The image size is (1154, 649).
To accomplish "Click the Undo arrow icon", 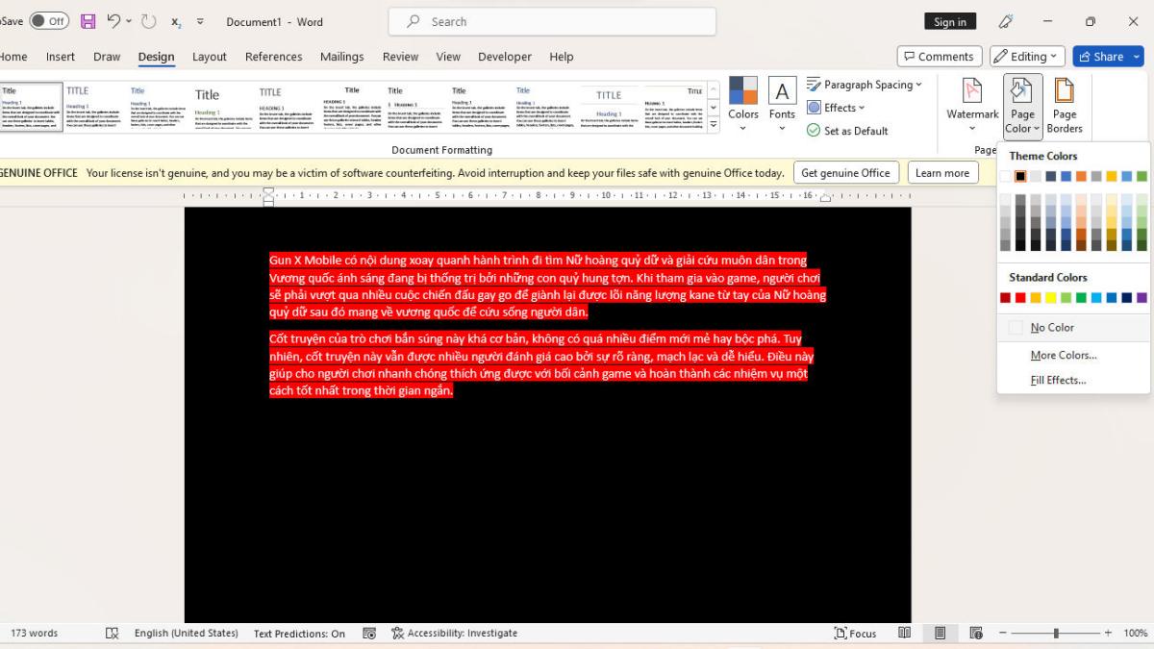I will coord(114,21).
